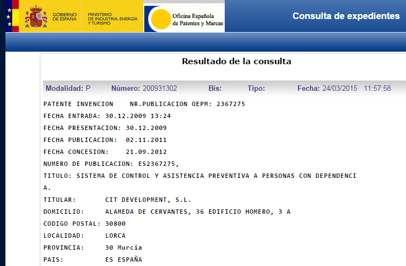Image resolution: width=406 pixels, height=266 pixels.
Task: Select the Codigo Postal value 30800
Action: pos(115,224)
